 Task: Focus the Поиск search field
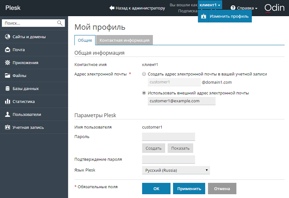(33, 23)
